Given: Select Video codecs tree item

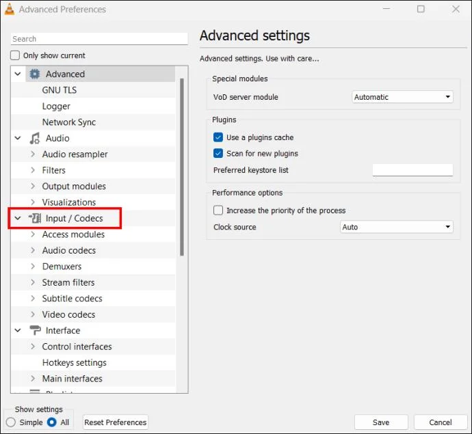Looking at the screenshot, I should click(x=68, y=314).
